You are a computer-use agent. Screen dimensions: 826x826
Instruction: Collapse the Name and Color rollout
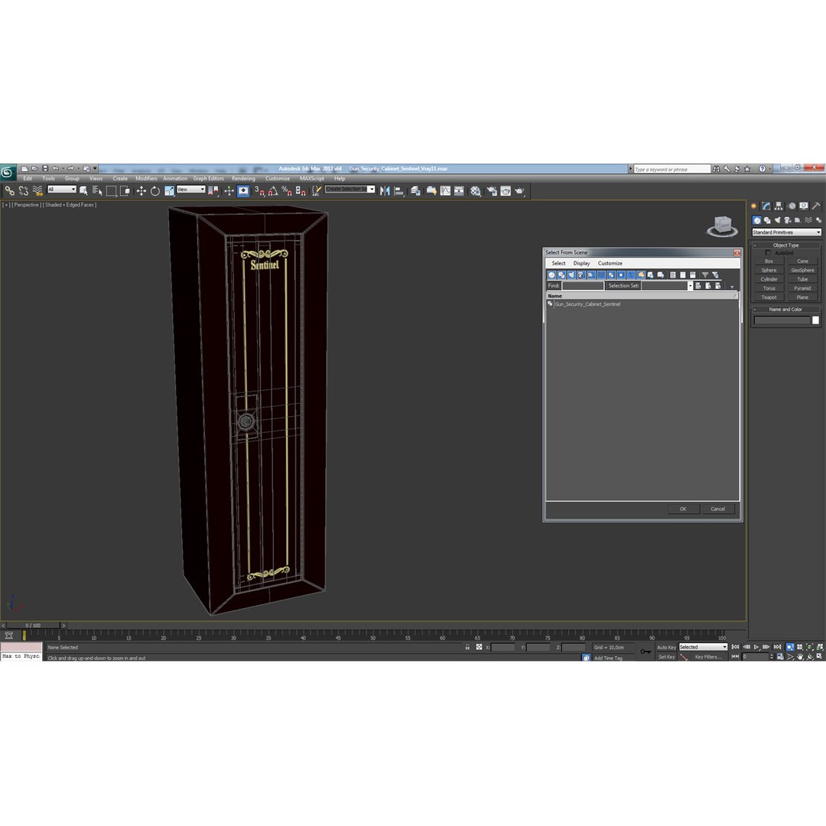click(x=785, y=310)
